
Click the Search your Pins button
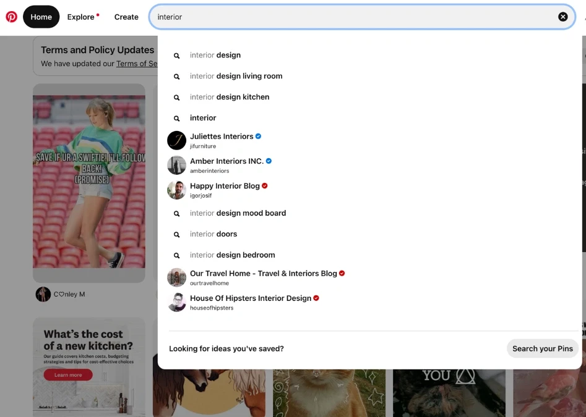(x=542, y=348)
